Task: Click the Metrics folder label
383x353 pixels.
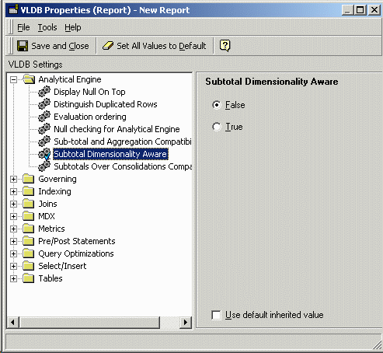Action: (x=51, y=229)
